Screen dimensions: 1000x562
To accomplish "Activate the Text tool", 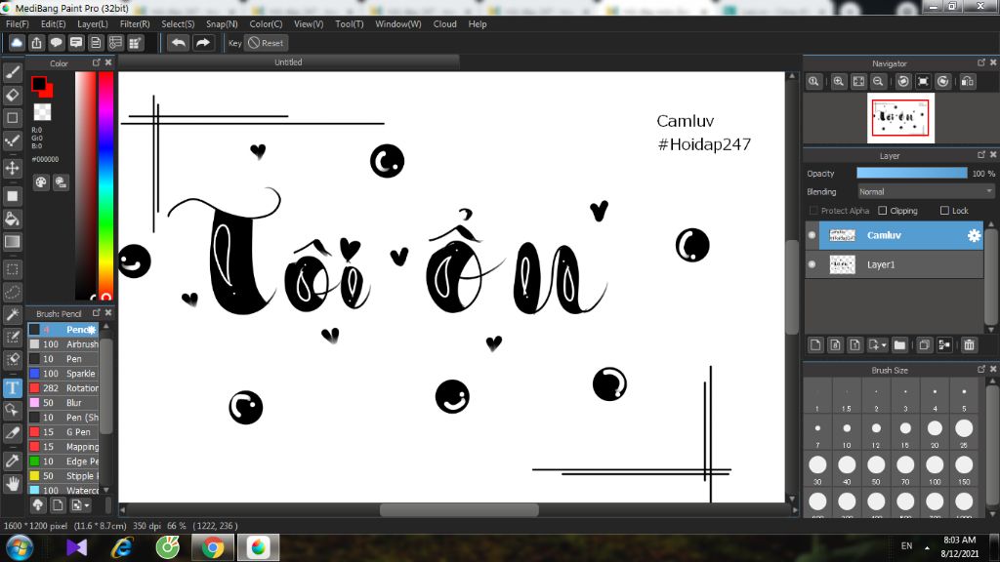I will point(12,387).
